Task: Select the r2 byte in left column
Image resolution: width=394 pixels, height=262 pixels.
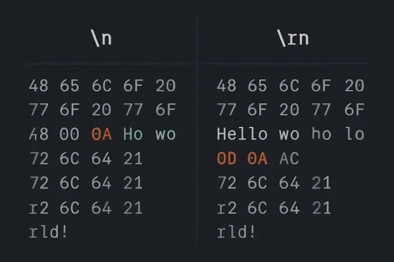Action: (39, 208)
